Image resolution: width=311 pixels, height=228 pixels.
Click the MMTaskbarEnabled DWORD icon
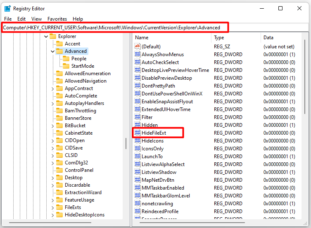[x=137, y=188]
